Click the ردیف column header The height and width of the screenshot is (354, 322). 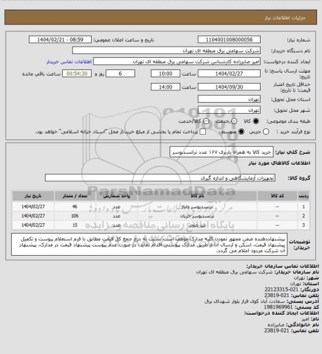304,196
